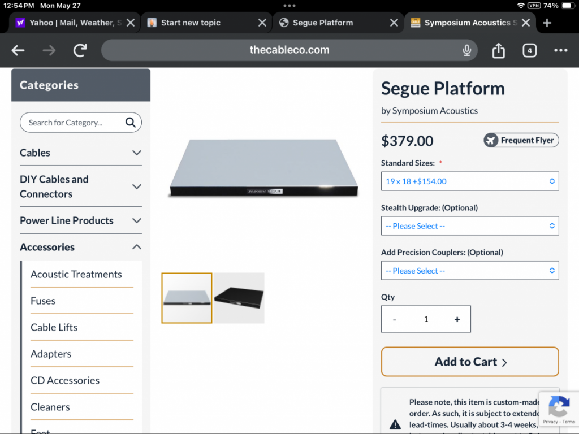Open the Standard Sizes dropdown
The image size is (579, 434).
pos(470,181)
